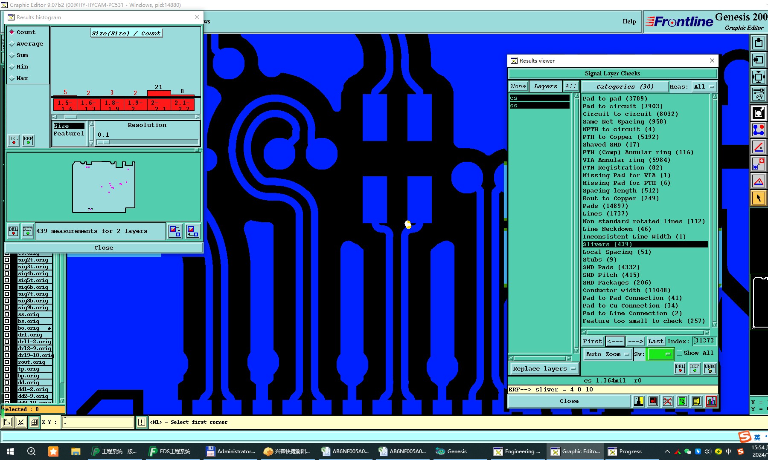
Task: Click the yellow notes icon in Results viewer
Action: 697,401
